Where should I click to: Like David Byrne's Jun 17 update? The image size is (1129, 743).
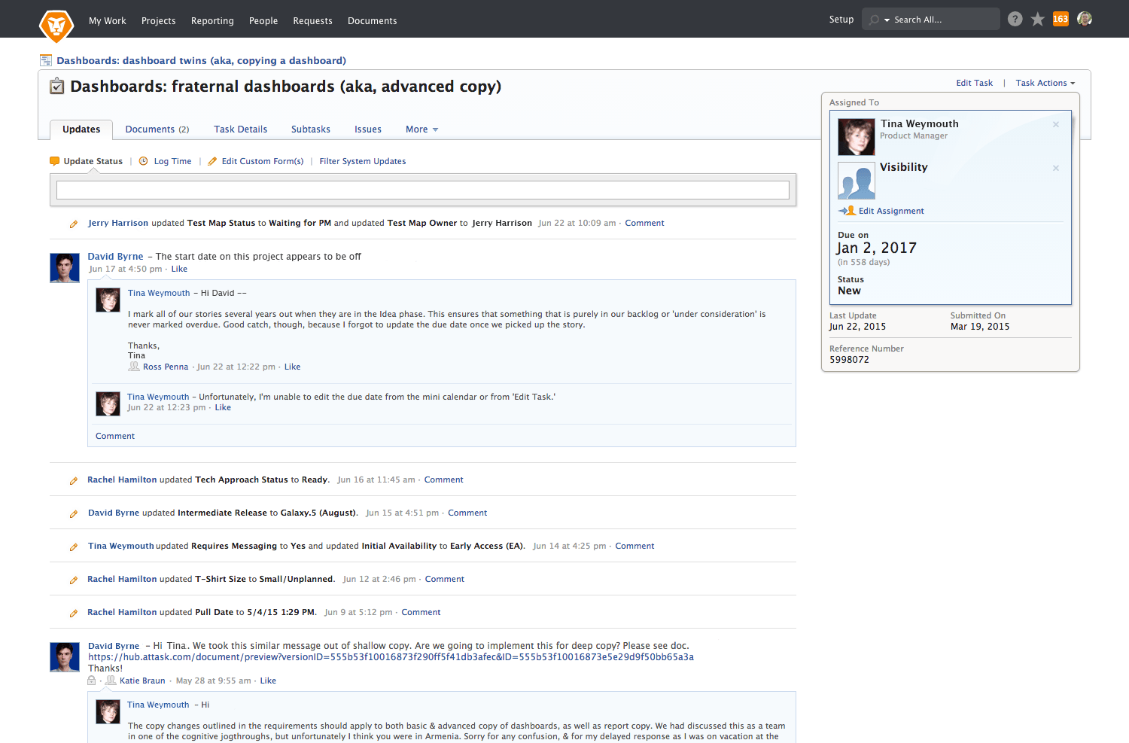179,269
